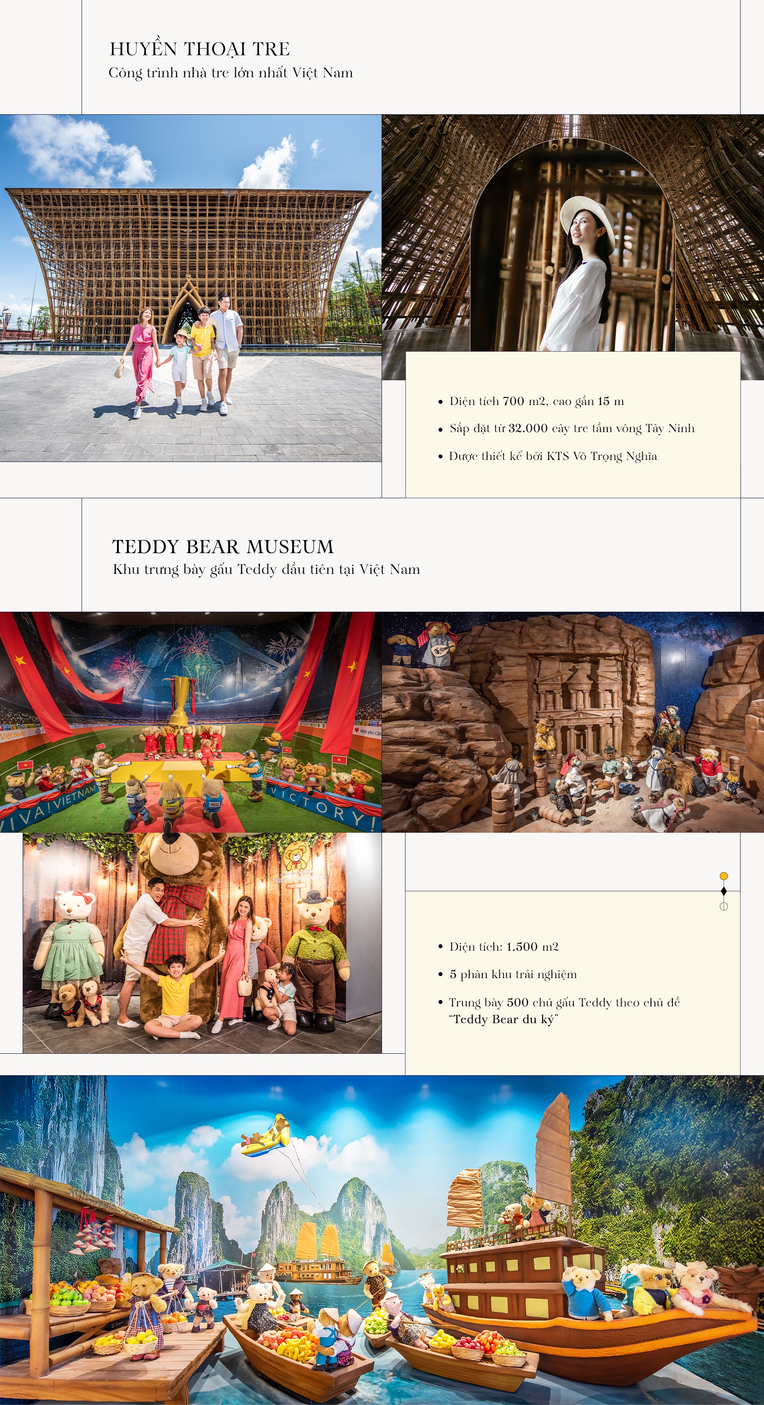
Task: Click bullet mentioning KTS Võ Trọng Nghĩa
Action: pyautogui.click(x=553, y=456)
